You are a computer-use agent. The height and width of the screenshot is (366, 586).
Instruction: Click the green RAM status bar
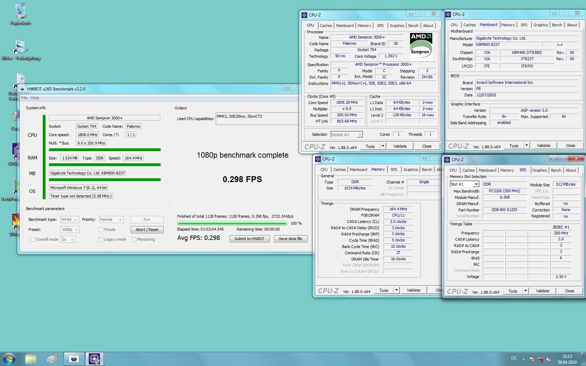pos(105,165)
